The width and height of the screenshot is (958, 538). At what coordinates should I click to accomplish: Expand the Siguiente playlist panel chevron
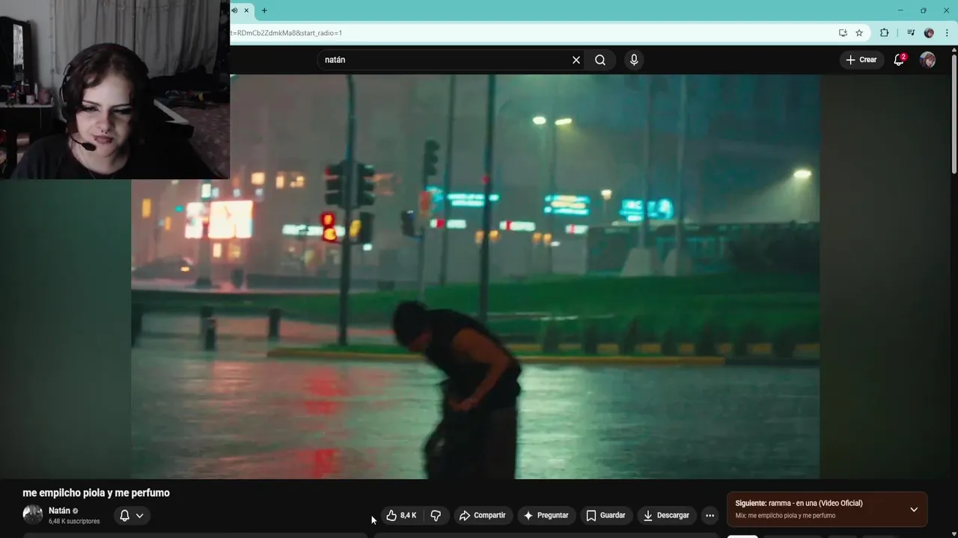[x=914, y=510]
